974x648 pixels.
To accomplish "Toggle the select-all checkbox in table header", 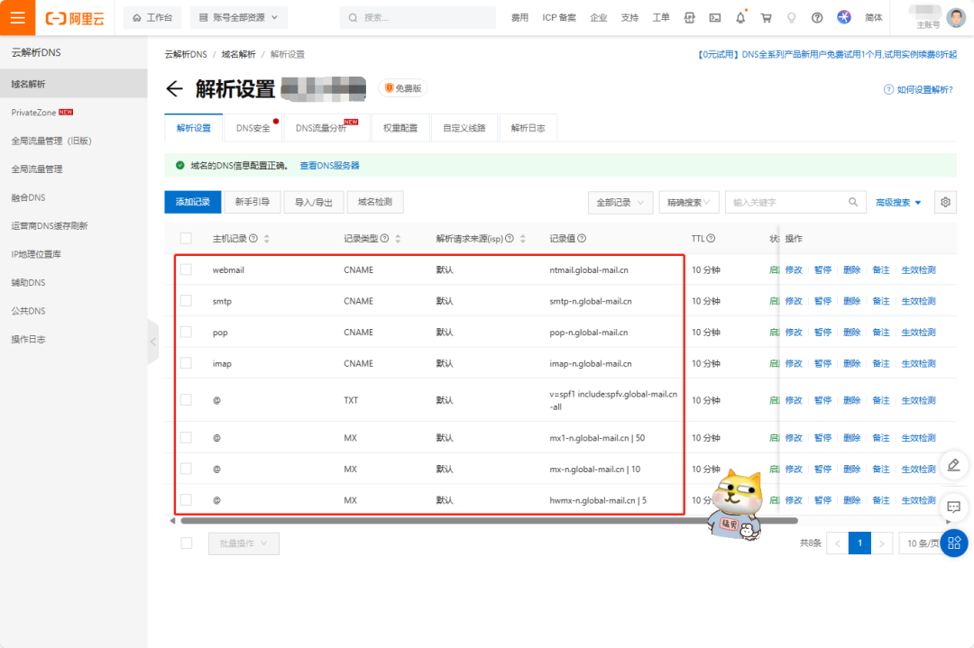I will tap(186, 238).
